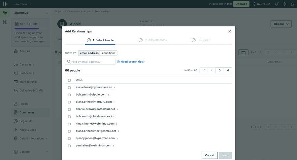The image size is (297, 160).
Task: Open settings gear icon in top bar
Action: click(x=284, y=4)
